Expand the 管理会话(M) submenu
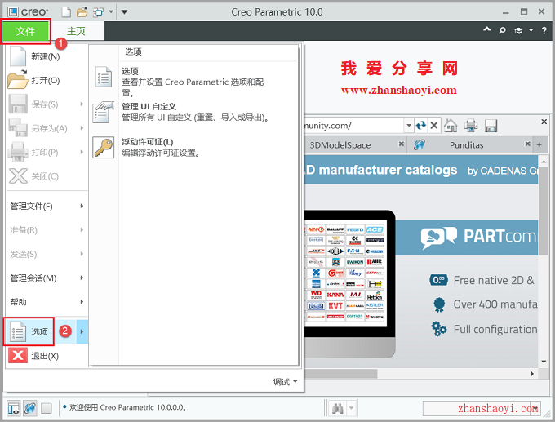The image size is (555, 422). pos(46,278)
